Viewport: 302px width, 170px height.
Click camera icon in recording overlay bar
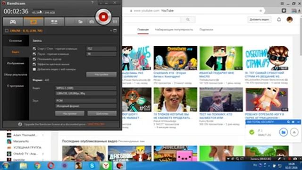(x=295, y=159)
